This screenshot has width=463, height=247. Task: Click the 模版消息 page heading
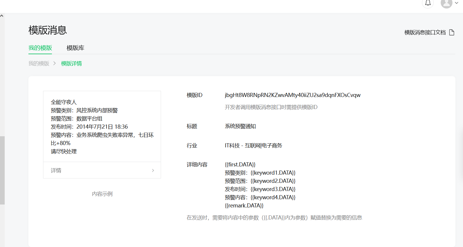[x=48, y=30]
